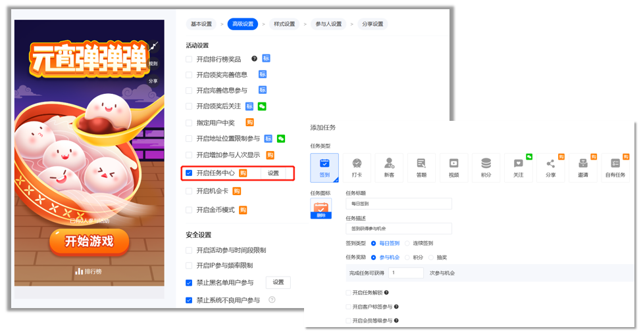Click the help icon beside 禁止系统不良用户参与

point(272,300)
